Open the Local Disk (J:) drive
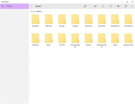 128,21
